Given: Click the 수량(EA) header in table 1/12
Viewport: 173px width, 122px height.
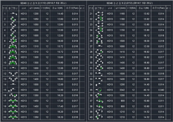Looking at the screenshot, I should coord(45,8).
